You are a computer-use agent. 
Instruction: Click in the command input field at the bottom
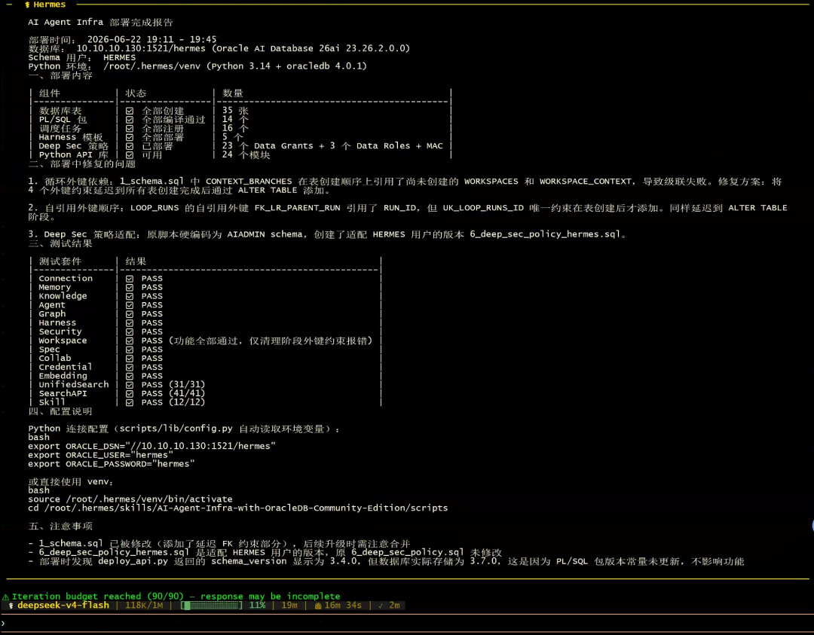407,624
